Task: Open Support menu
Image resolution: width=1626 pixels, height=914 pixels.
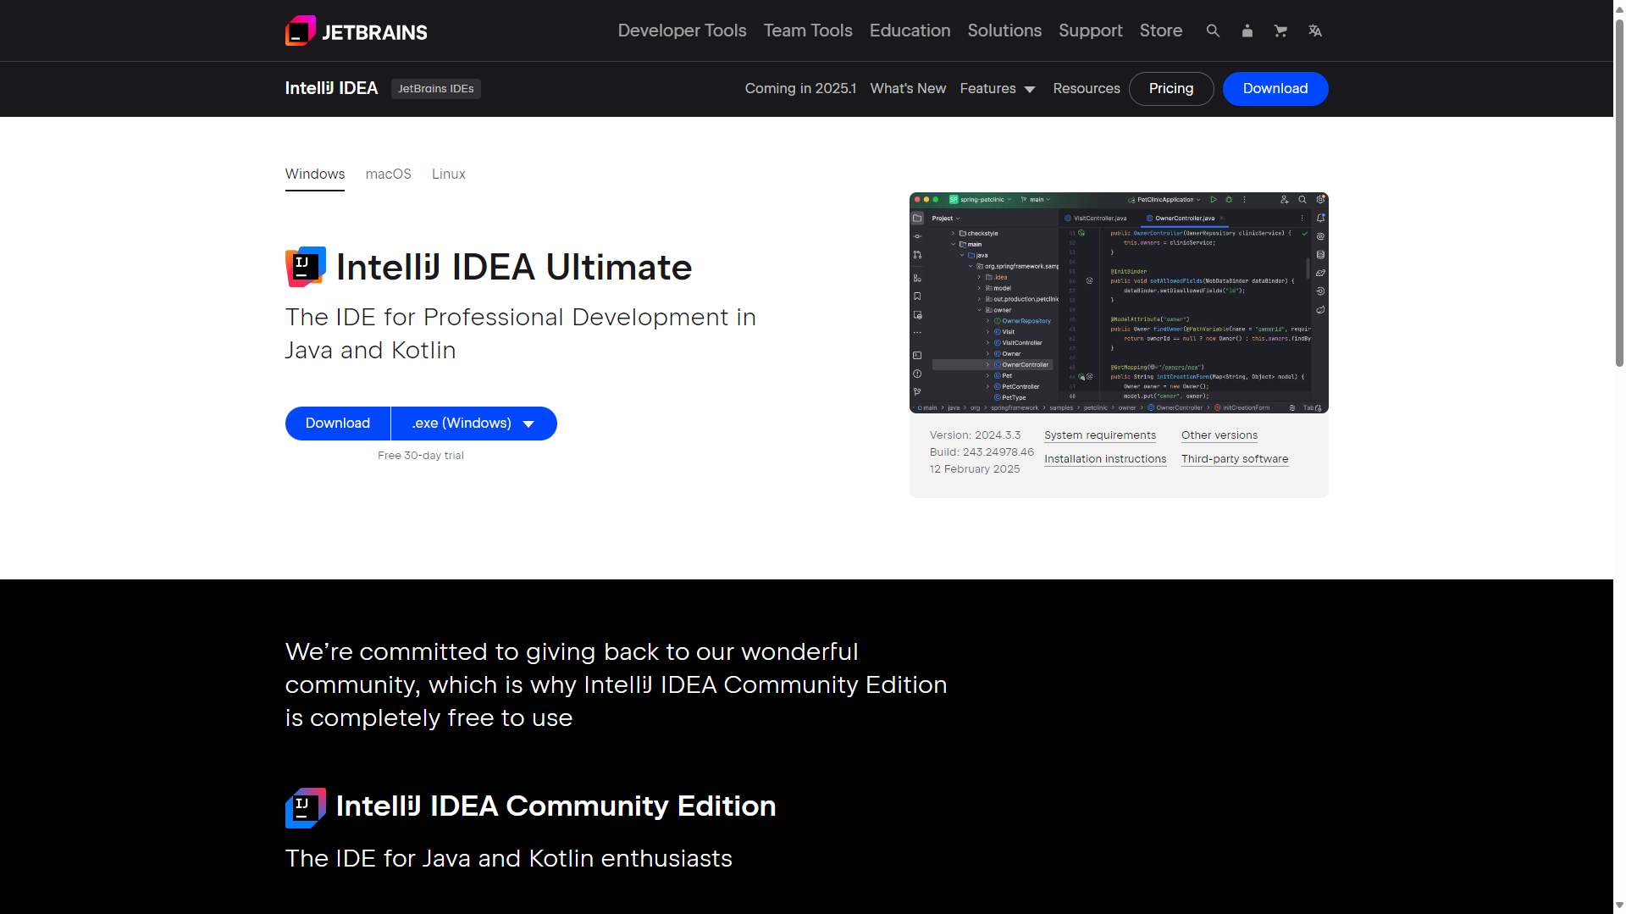Action: coord(1090,30)
